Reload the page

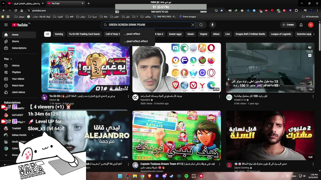click(x=16, y=10)
